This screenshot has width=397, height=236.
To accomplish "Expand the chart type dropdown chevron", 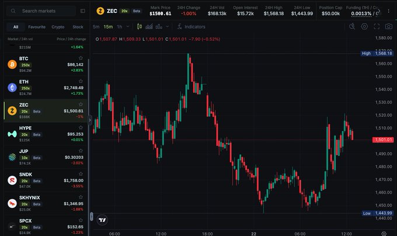I will [x=168, y=26].
